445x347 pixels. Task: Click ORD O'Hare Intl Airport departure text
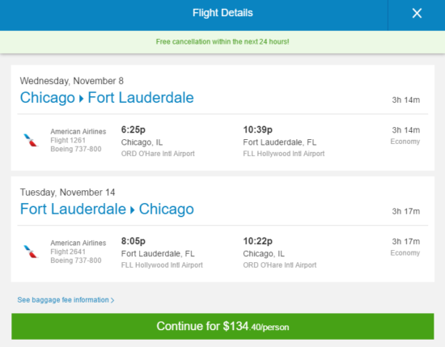coord(158,154)
